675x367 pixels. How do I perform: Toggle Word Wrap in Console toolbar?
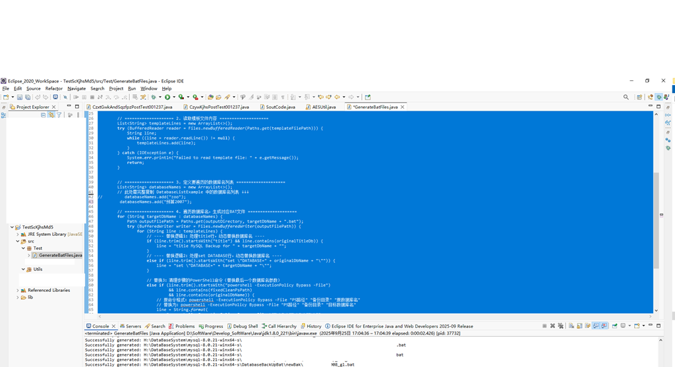pyautogui.click(x=587, y=325)
